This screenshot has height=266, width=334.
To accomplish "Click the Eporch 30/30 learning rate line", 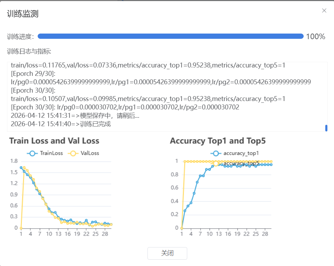I will coord(125,107).
